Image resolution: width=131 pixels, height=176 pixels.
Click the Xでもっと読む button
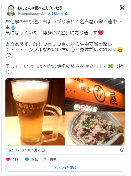tap(65, 168)
